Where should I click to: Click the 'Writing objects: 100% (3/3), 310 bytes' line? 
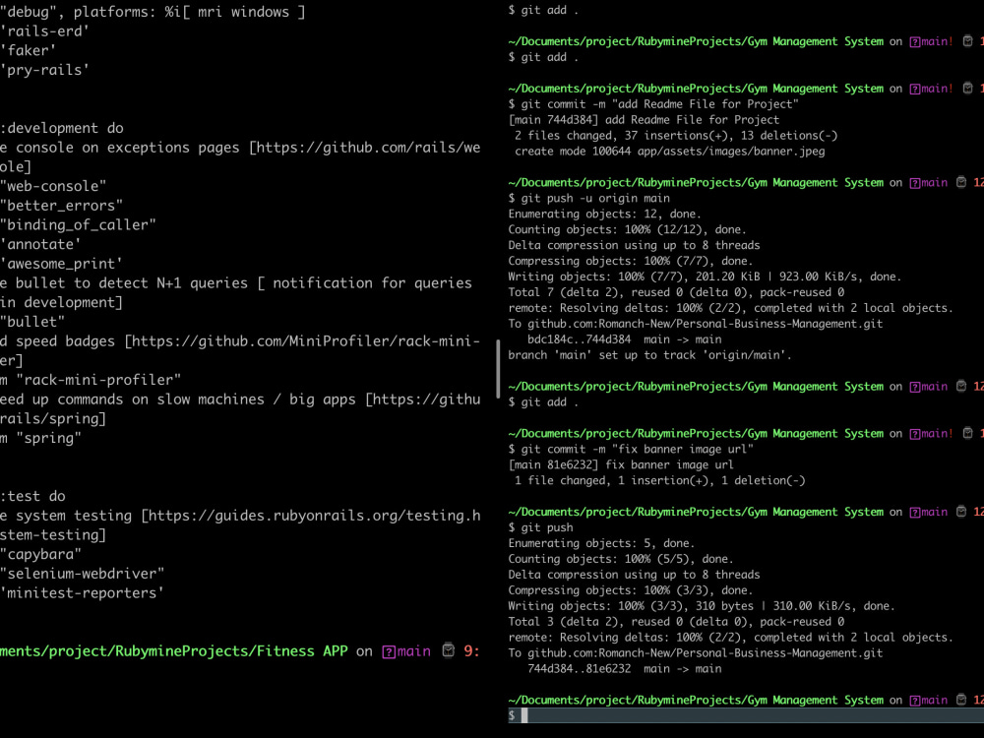pos(702,606)
